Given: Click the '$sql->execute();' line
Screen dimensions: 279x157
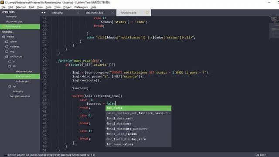Looking at the screenshot, I should 87,80.
